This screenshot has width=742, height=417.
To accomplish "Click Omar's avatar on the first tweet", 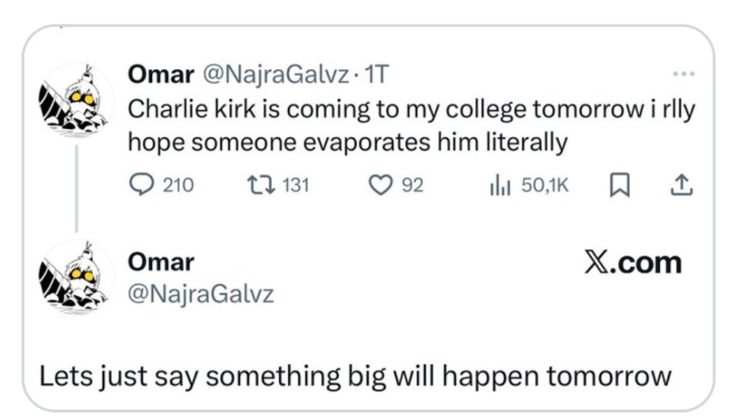I will tap(76, 100).
